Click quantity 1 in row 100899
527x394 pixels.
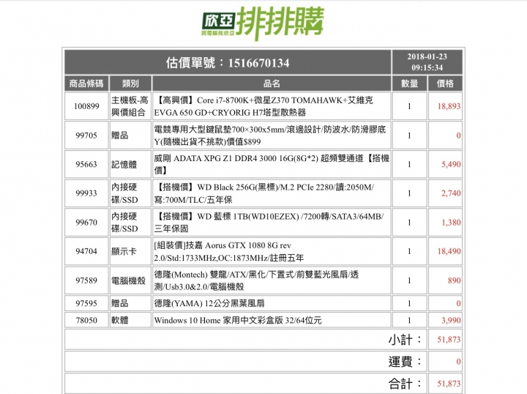pos(409,106)
